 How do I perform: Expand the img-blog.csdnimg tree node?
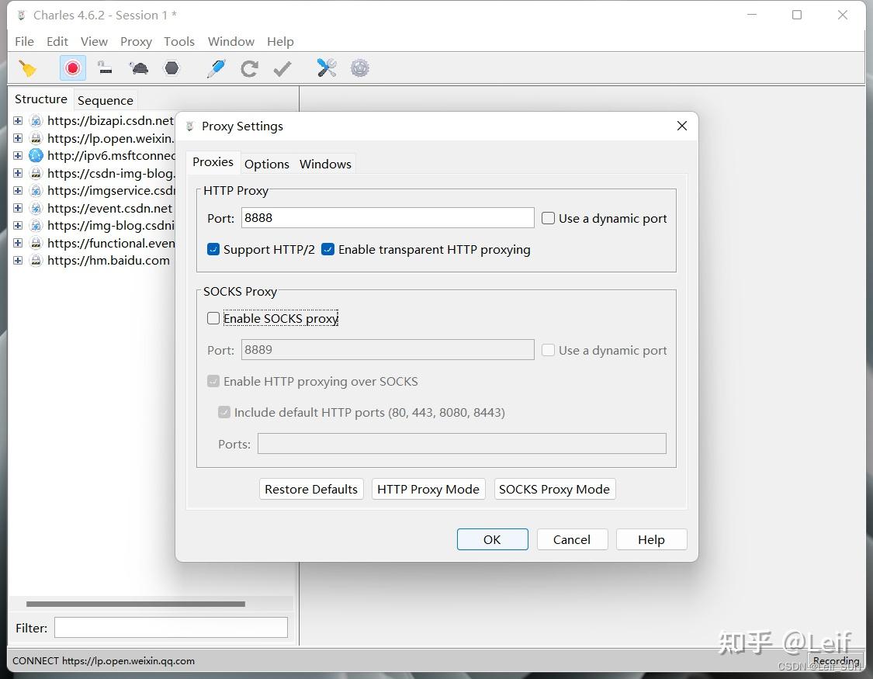click(18, 225)
